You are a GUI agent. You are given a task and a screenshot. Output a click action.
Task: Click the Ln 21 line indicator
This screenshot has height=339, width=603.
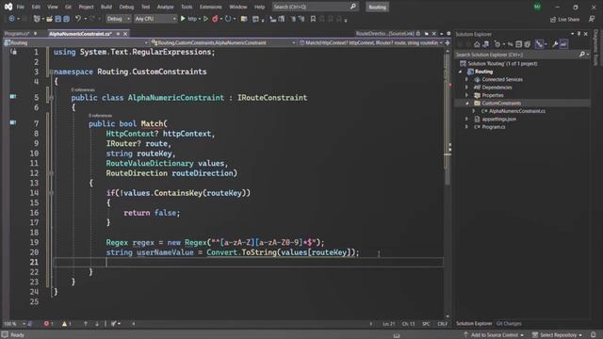(388, 324)
